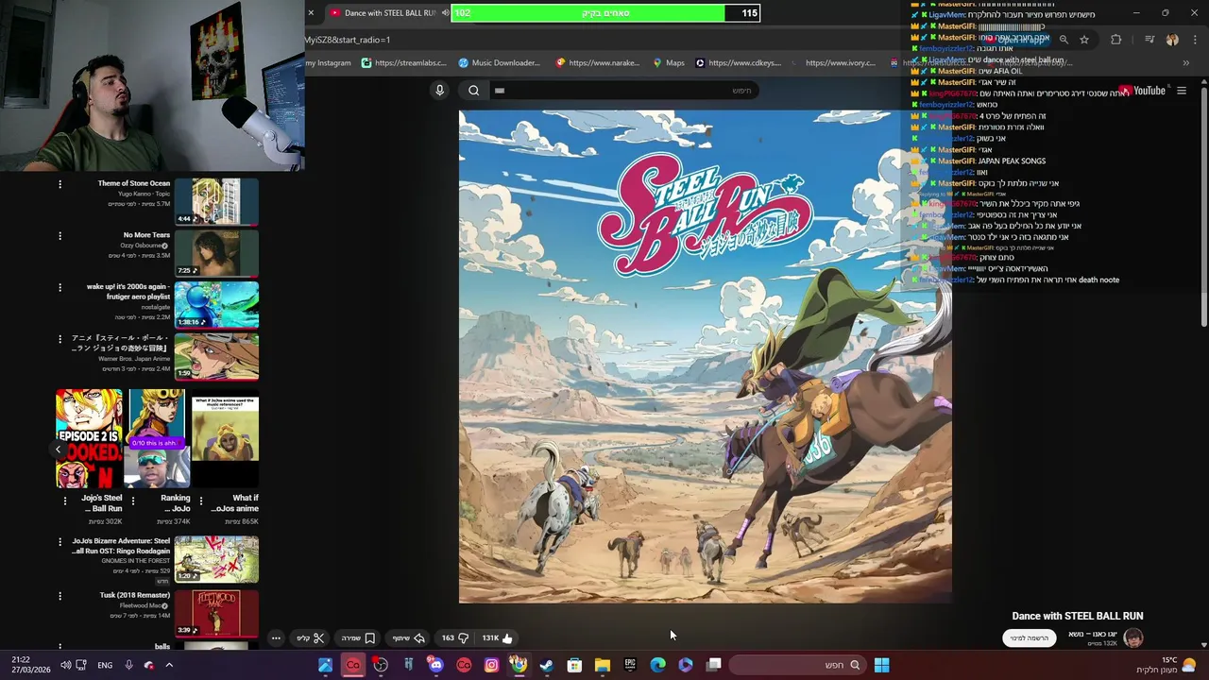Open options for Warner Bros. Japan Anime video

point(60,339)
